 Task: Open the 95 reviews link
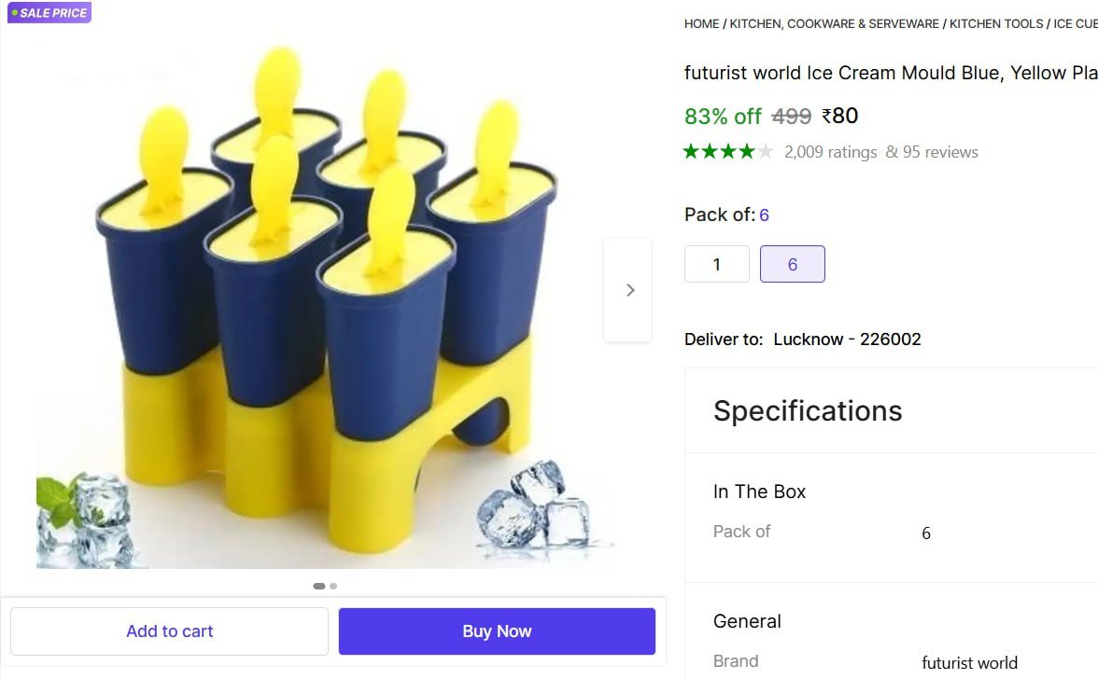[x=939, y=152]
